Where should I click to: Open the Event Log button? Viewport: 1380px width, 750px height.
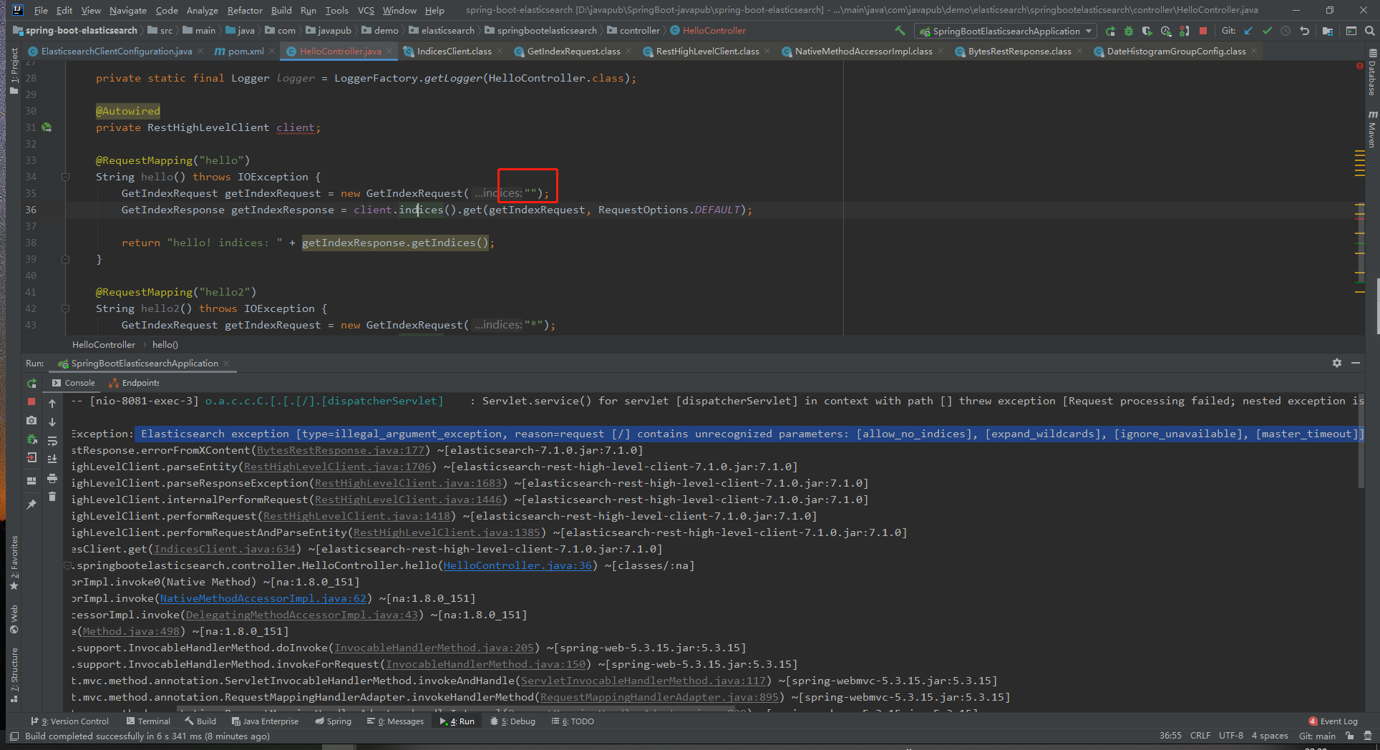coord(1333,721)
